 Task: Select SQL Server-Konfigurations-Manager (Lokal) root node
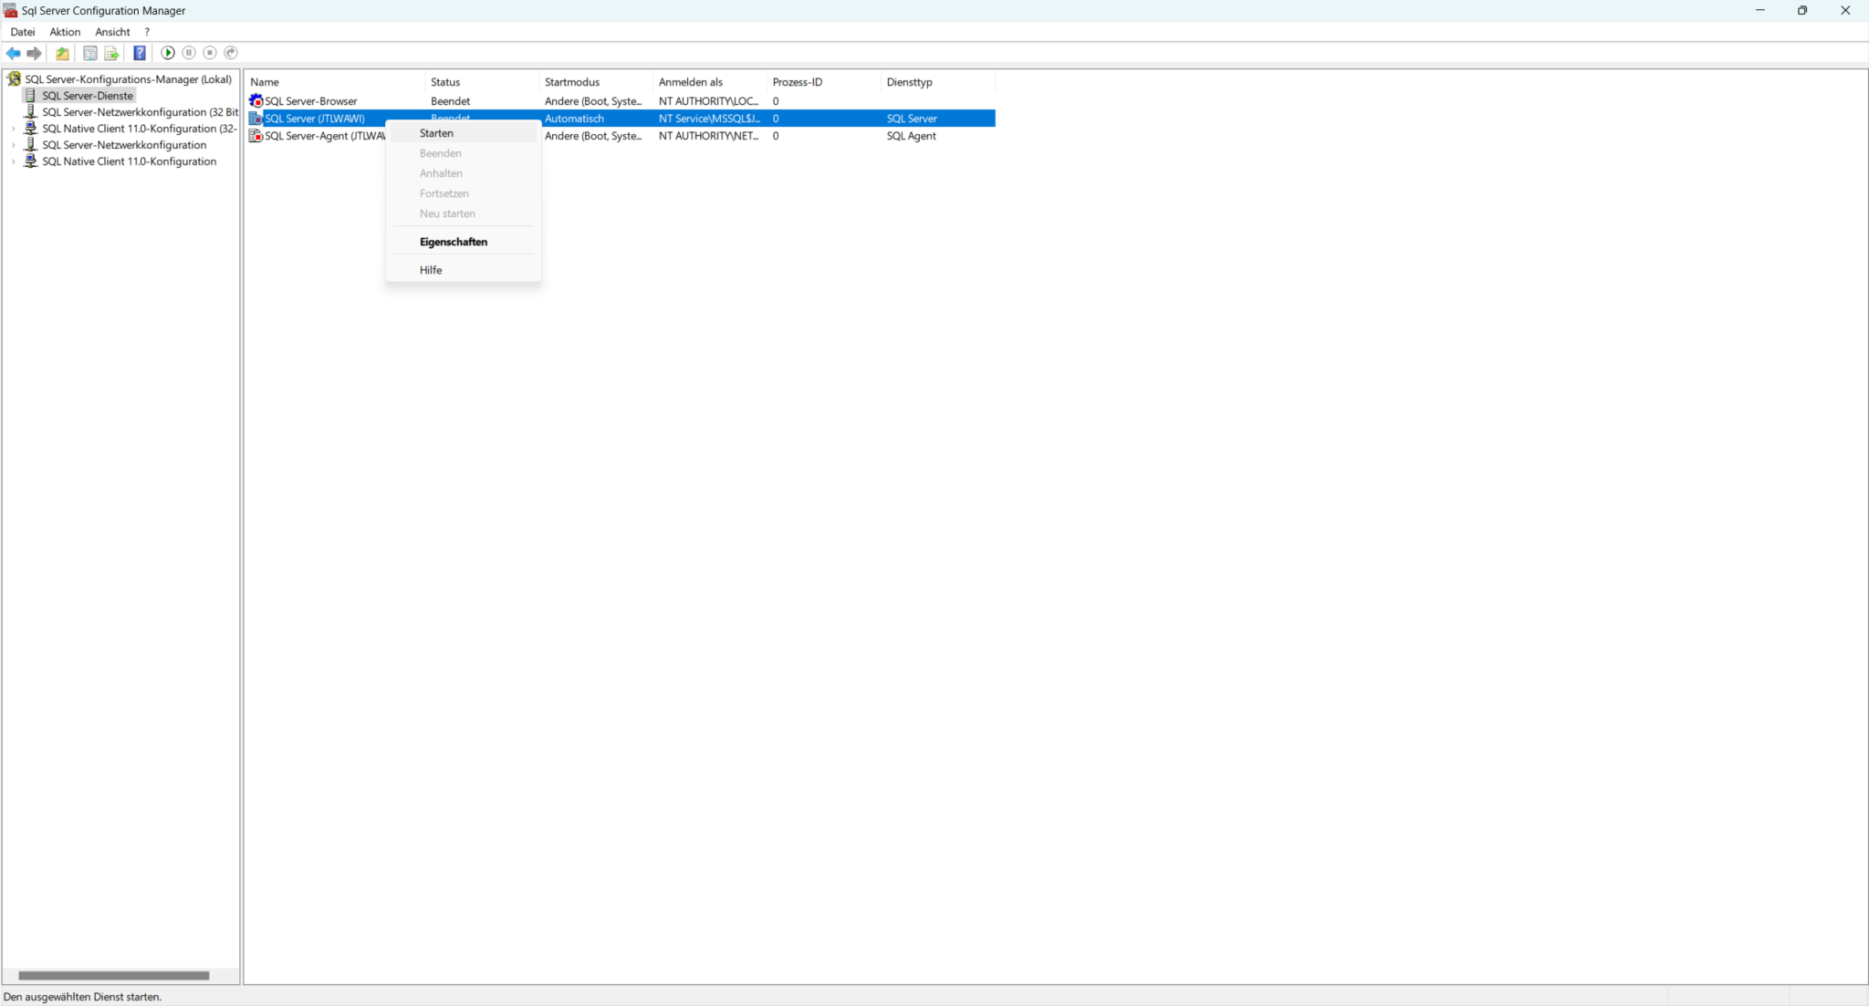(128, 79)
